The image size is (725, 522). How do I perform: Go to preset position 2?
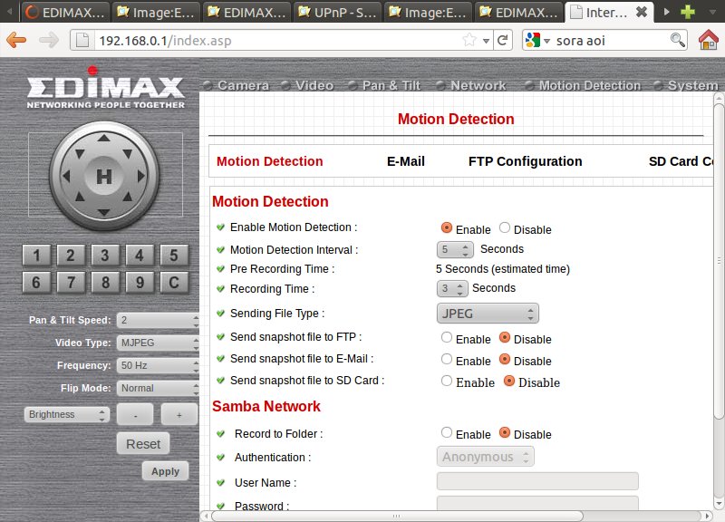71,256
